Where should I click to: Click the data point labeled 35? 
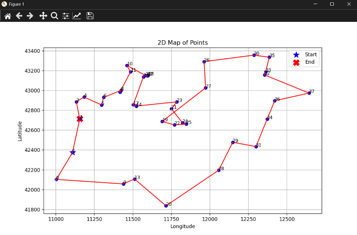coord(269,57)
